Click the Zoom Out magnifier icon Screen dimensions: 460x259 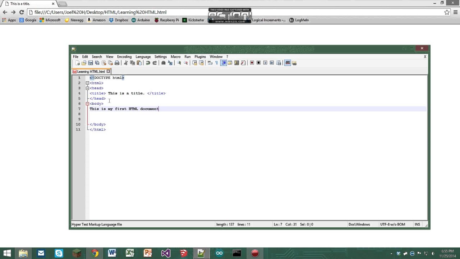click(185, 63)
